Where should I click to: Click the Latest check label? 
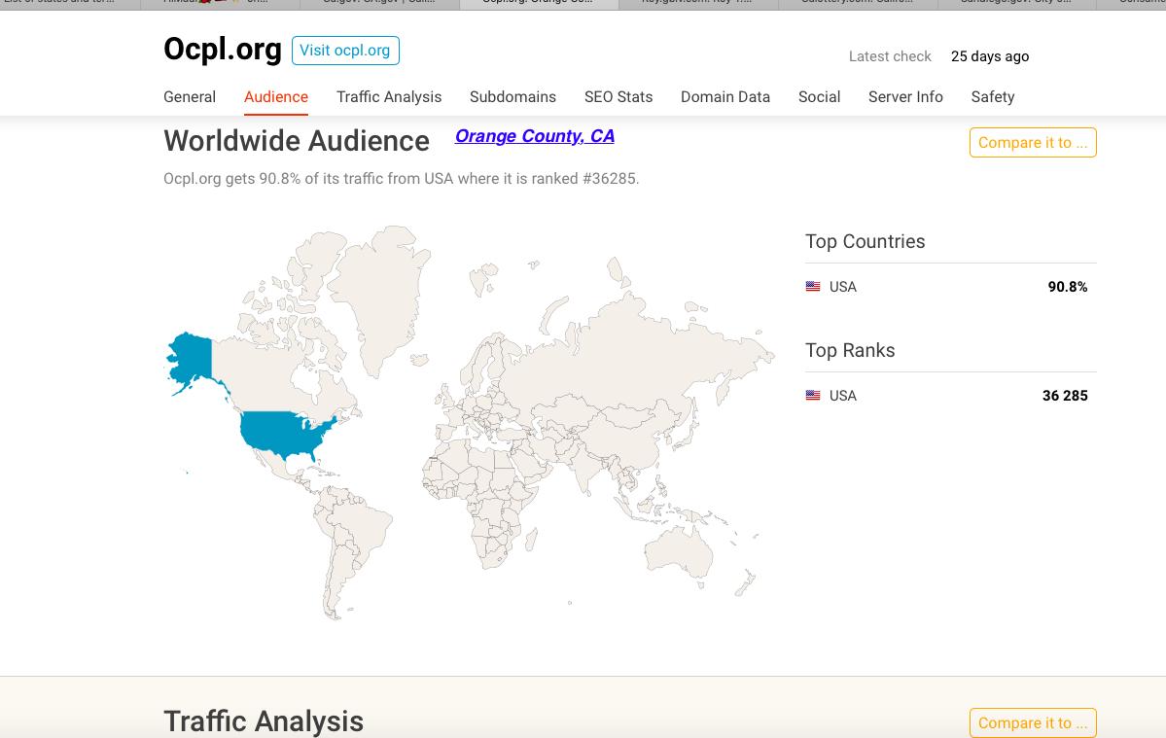click(x=890, y=56)
